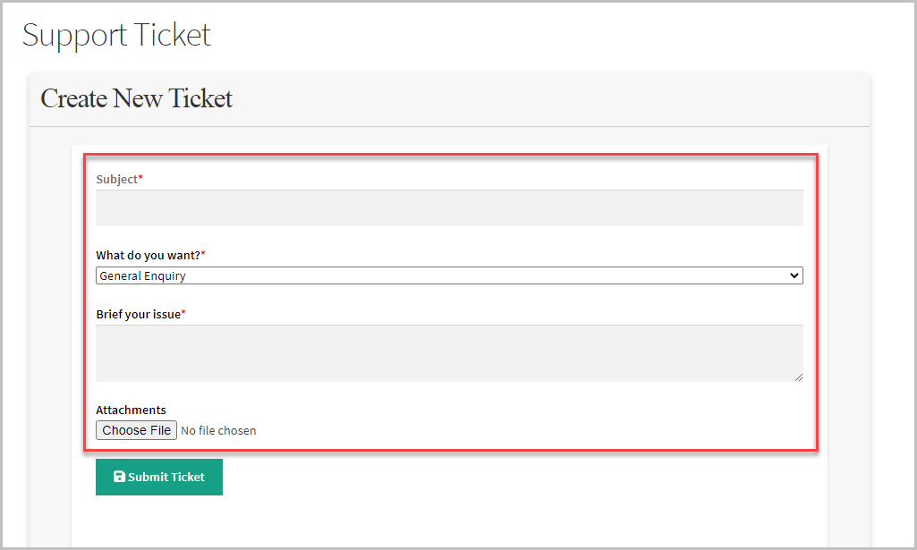Click the resize handle of the issue textarea

799,377
